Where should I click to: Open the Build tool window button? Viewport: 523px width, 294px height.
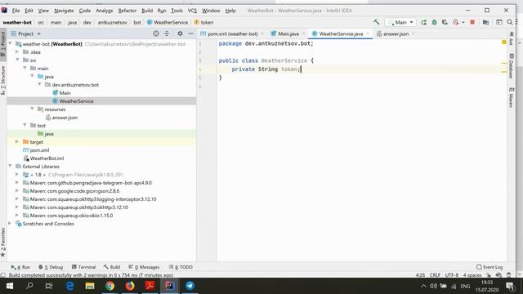click(112, 267)
